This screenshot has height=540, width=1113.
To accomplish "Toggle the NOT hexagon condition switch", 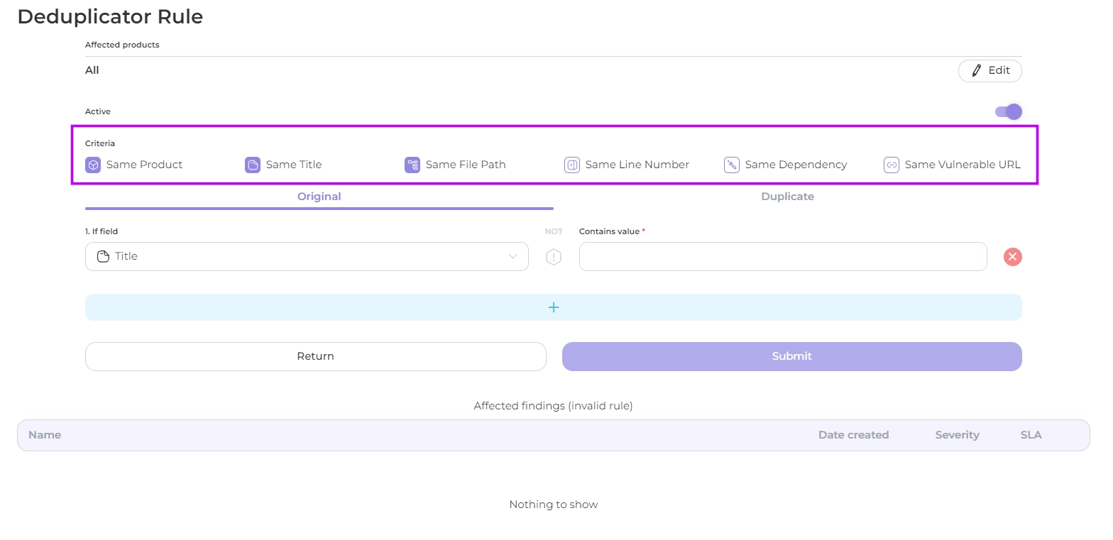I will [x=554, y=257].
